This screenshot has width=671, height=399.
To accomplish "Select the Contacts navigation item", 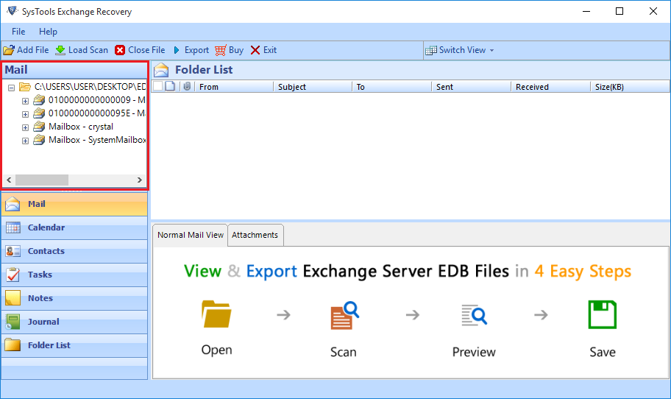I will pyautogui.click(x=74, y=251).
